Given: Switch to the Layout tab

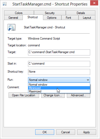Looking at the screenshot, I should click(87, 18).
